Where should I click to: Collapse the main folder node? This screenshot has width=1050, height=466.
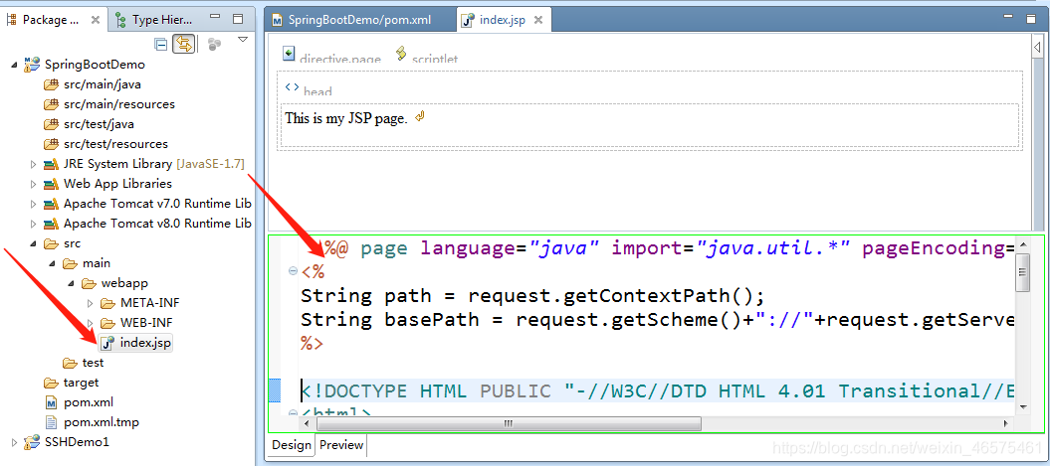[x=52, y=263]
